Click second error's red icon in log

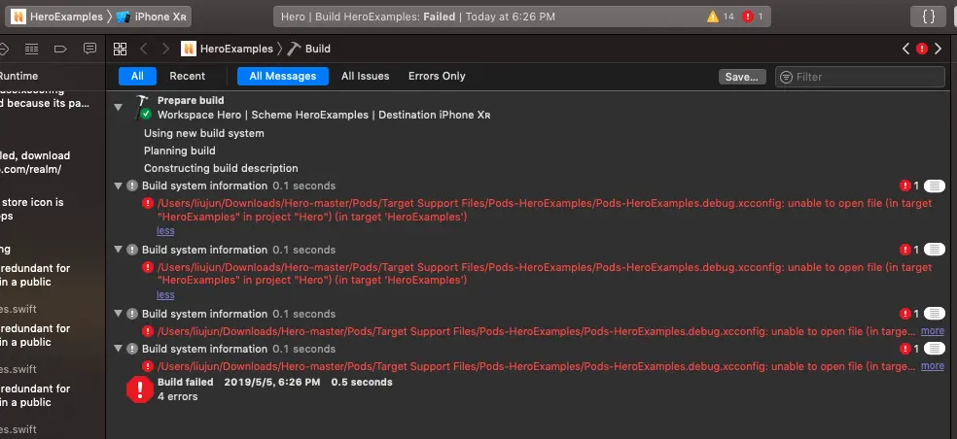tap(148, 267)
